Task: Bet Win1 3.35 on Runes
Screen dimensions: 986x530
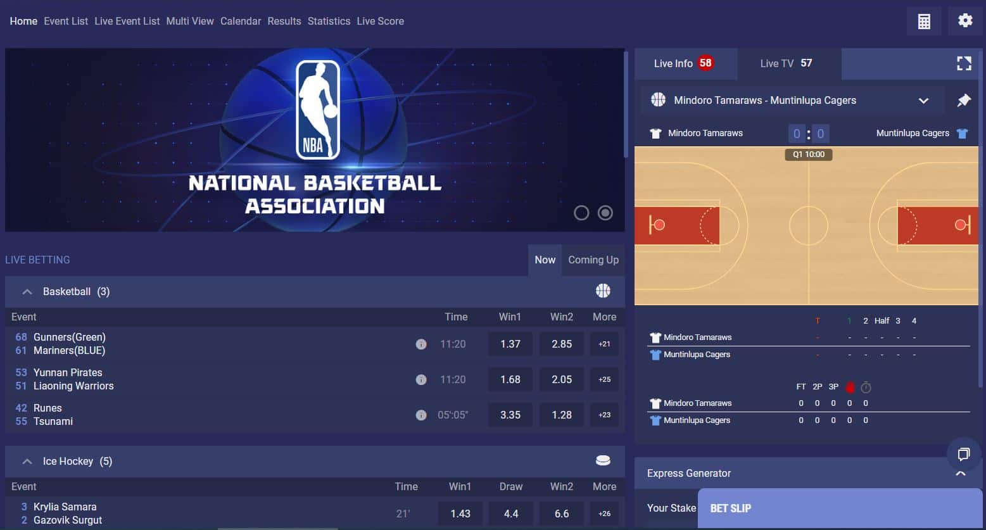Action: pos(510,415)
